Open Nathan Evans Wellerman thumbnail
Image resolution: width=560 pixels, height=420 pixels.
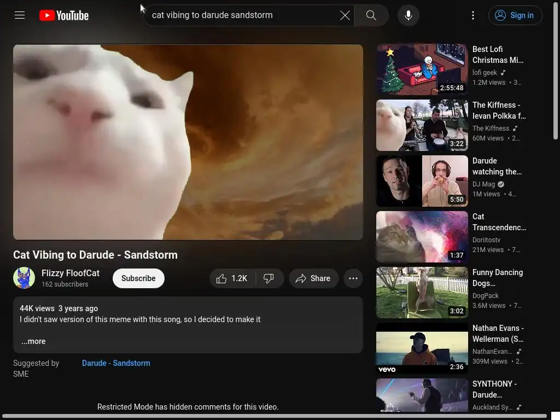click(422, 348)
